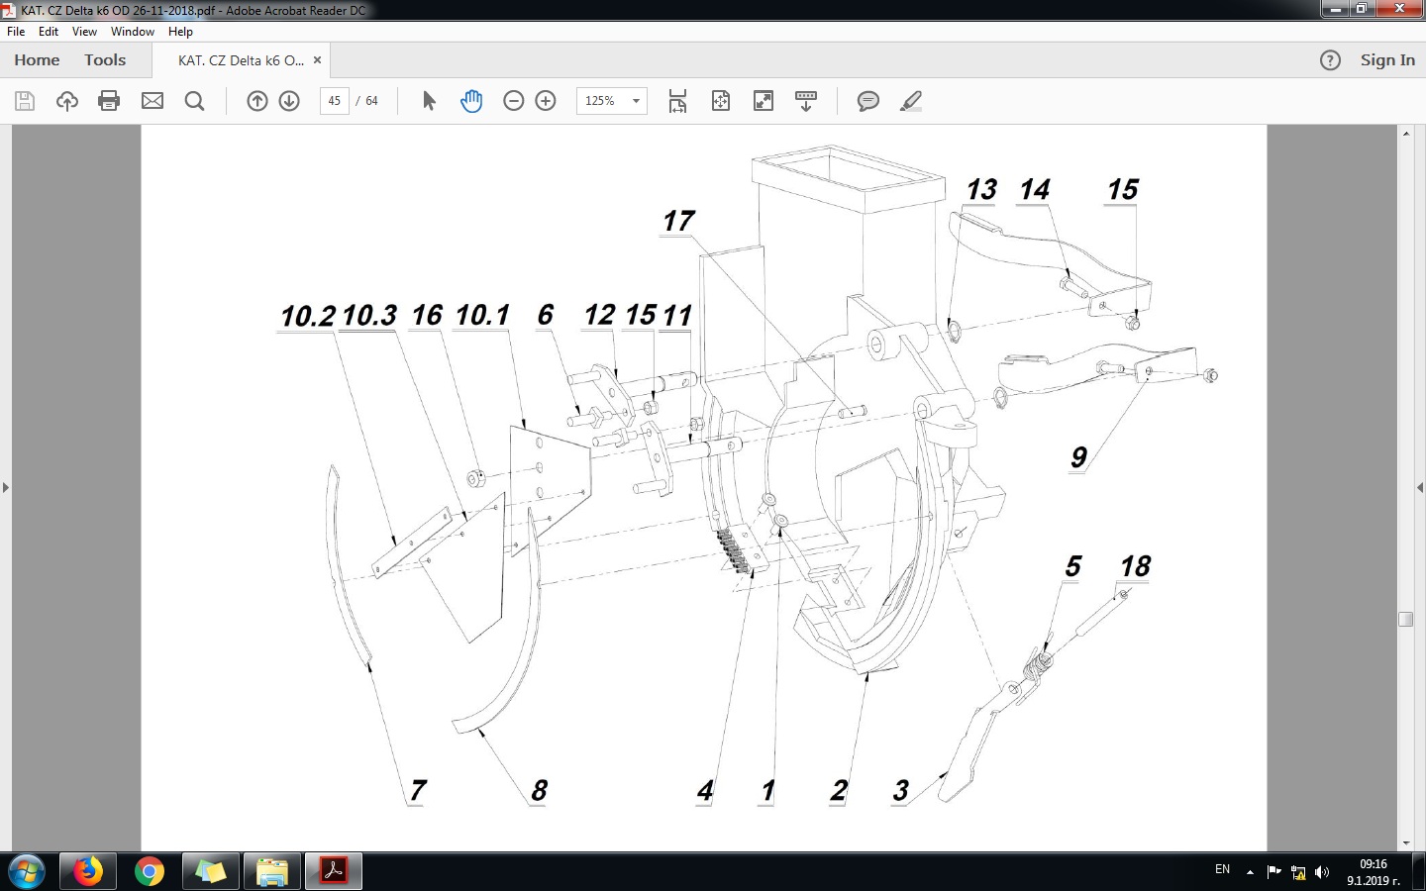Click the upload to cloud icon
Image resolution: width=1426 pixels, height=891 pixels.
(67, 101)
